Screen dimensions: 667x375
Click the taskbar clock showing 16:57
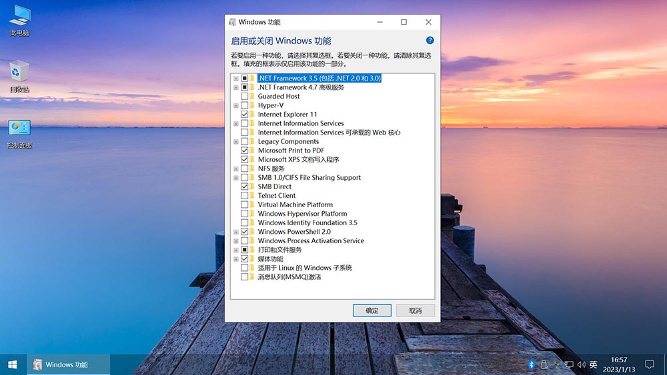(x=619, y=364)
